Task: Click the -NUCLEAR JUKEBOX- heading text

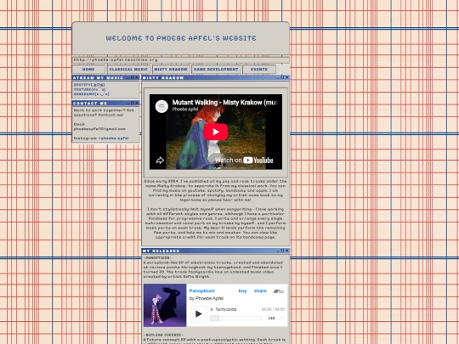Action: click(163, 335)
